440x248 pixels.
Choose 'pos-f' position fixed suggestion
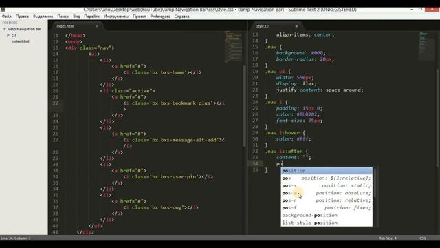327,208
